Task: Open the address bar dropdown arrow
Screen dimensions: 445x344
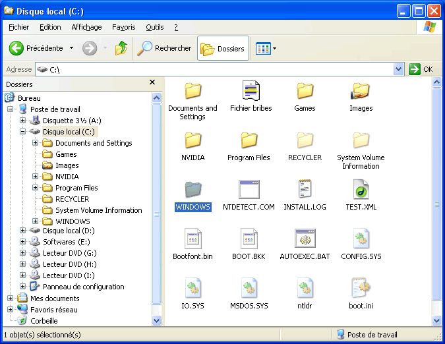Action: coord(399,69)
